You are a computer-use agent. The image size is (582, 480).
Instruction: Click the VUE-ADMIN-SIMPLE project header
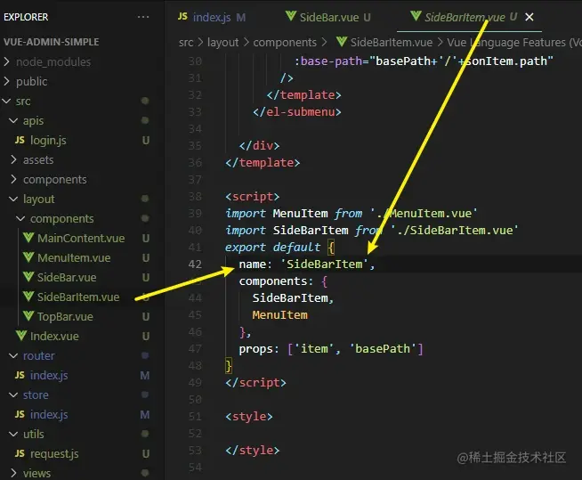52,42
